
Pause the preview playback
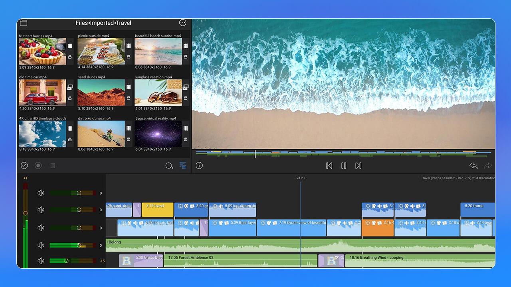click(x=344, y=165)
